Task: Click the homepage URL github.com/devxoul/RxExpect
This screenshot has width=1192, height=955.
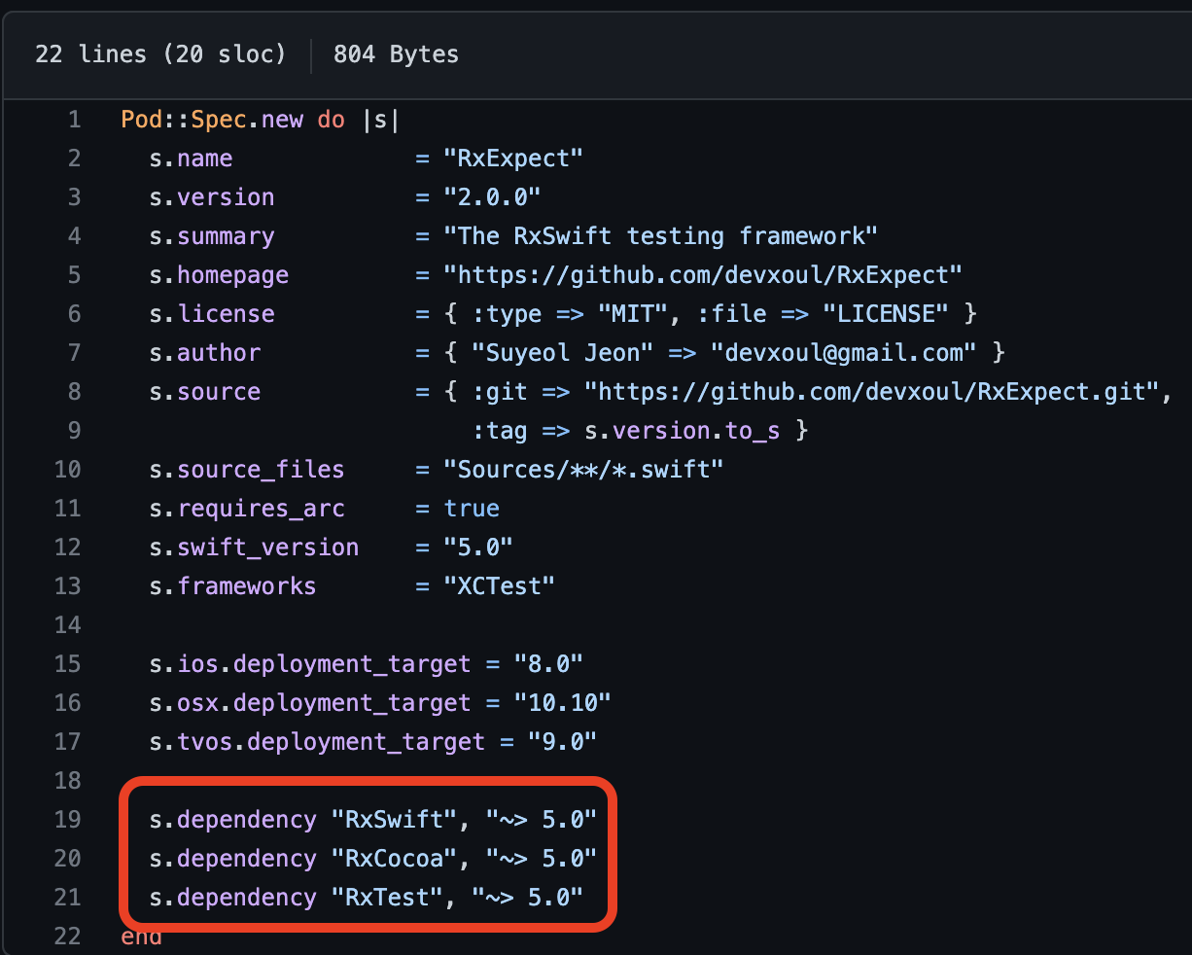Action: (x=703, y=275)
